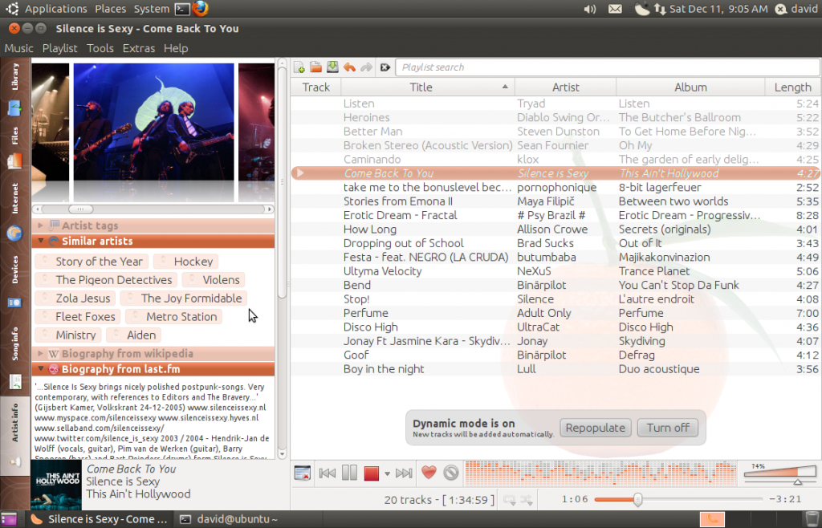Screen dimensions: 822x528
Task: Open the Playlist menu
Action: (x=59, y=48)
